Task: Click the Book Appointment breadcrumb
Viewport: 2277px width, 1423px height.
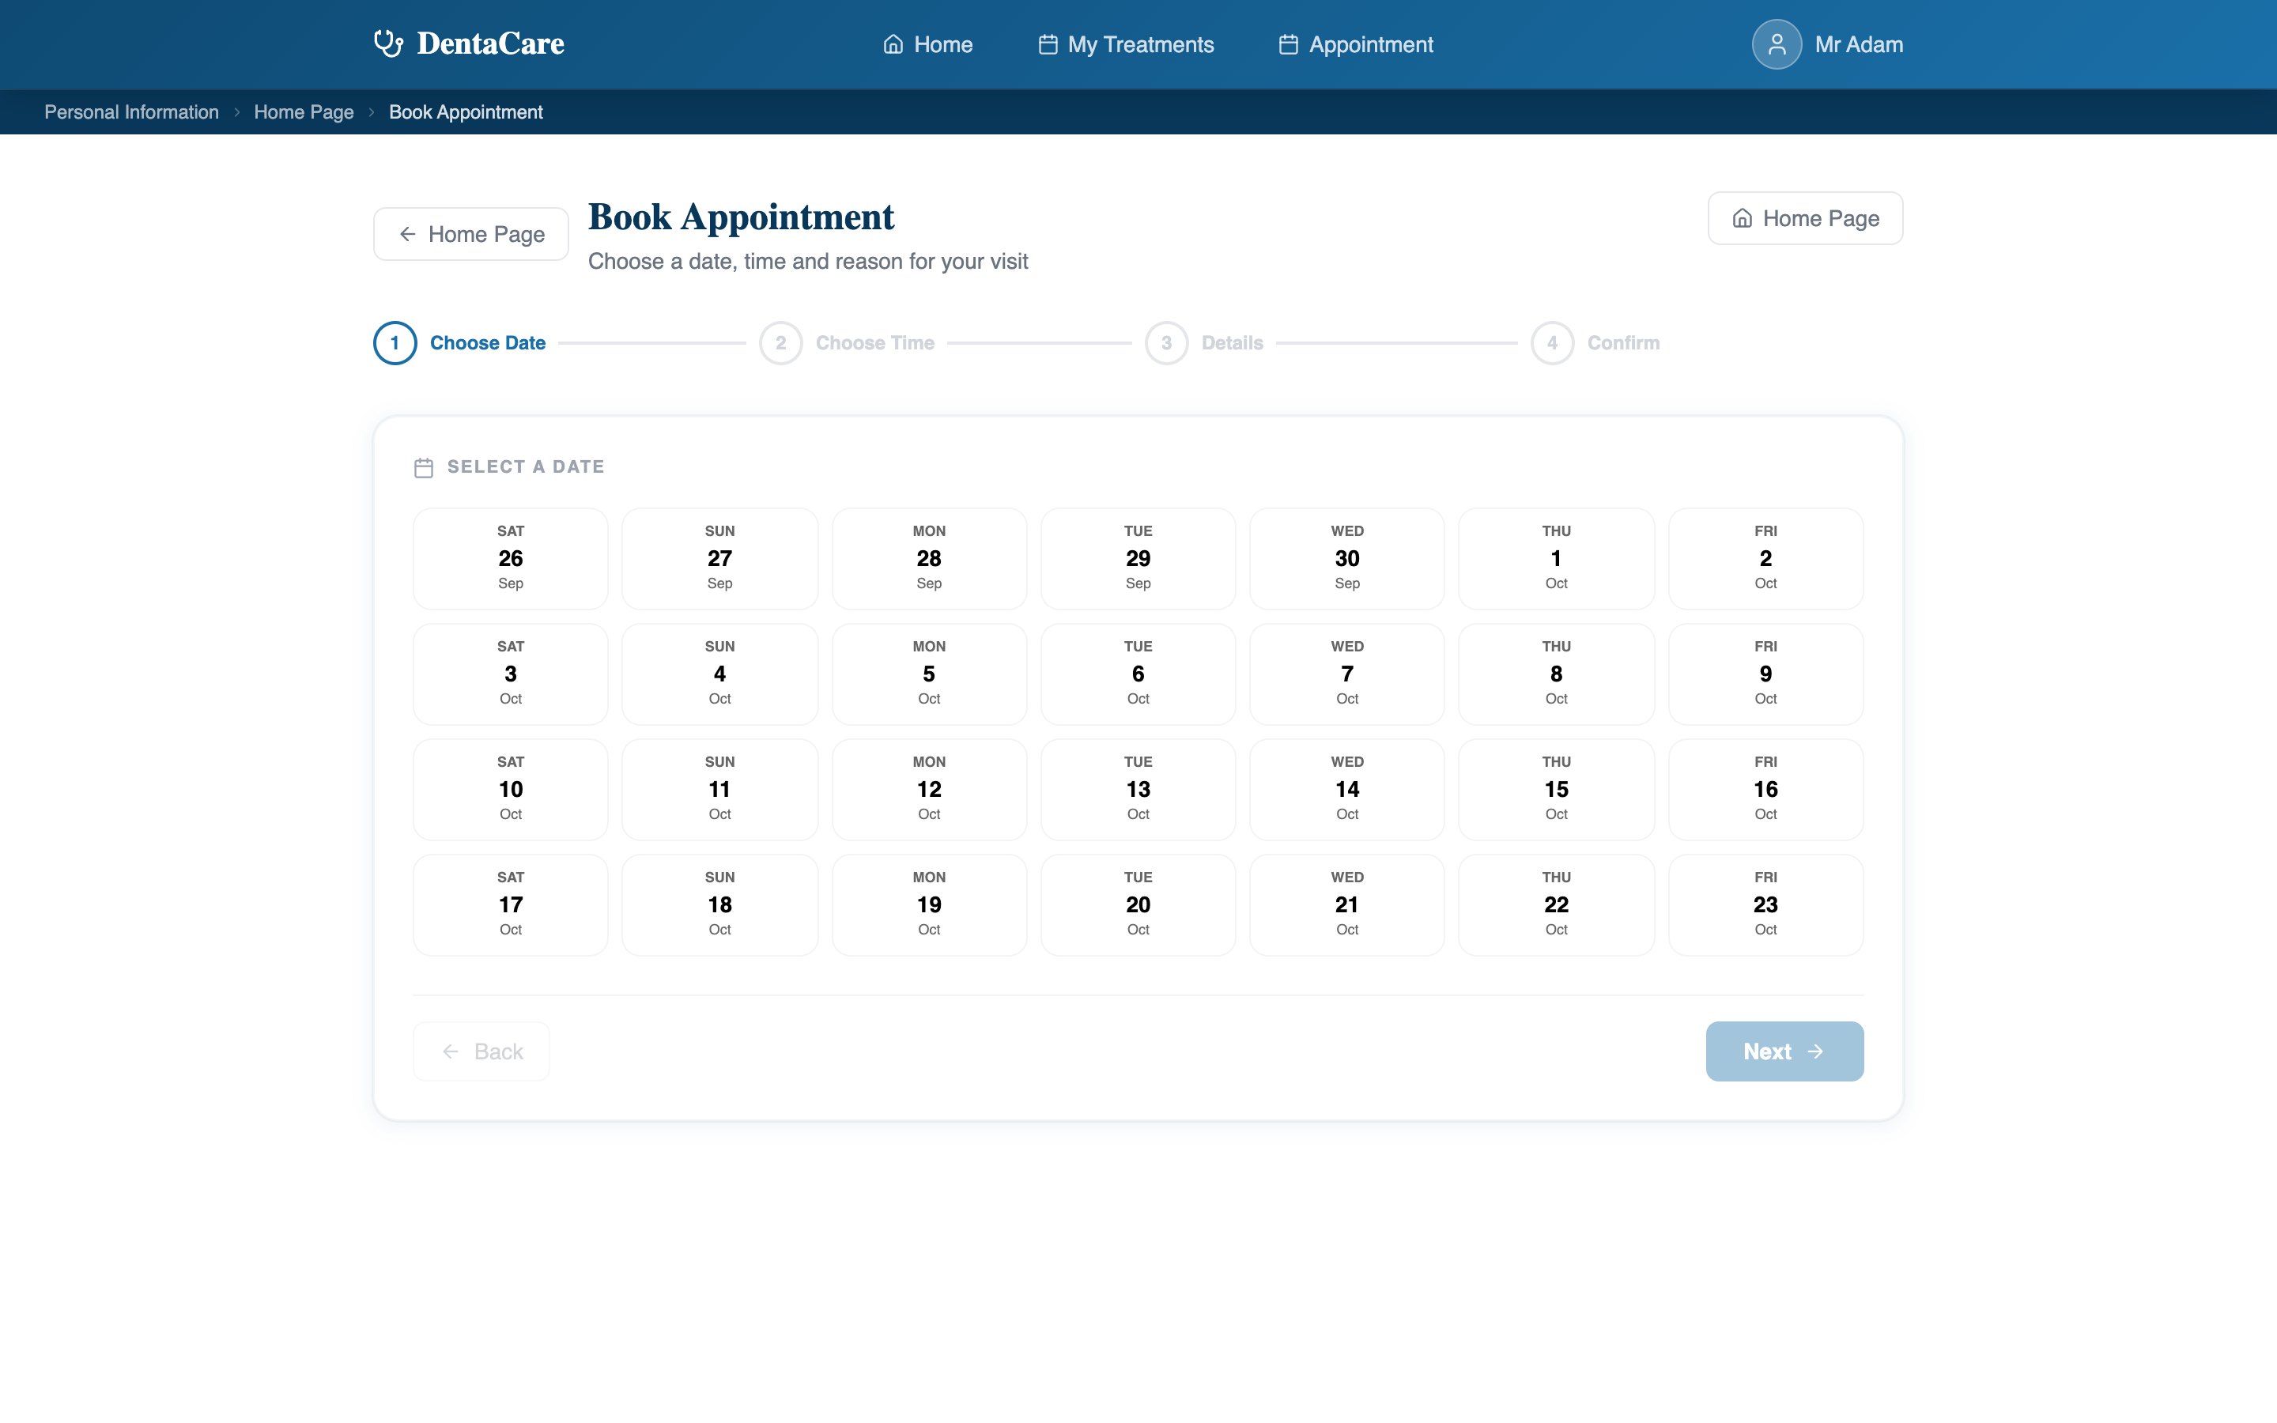Action: [x=466, y=112]
